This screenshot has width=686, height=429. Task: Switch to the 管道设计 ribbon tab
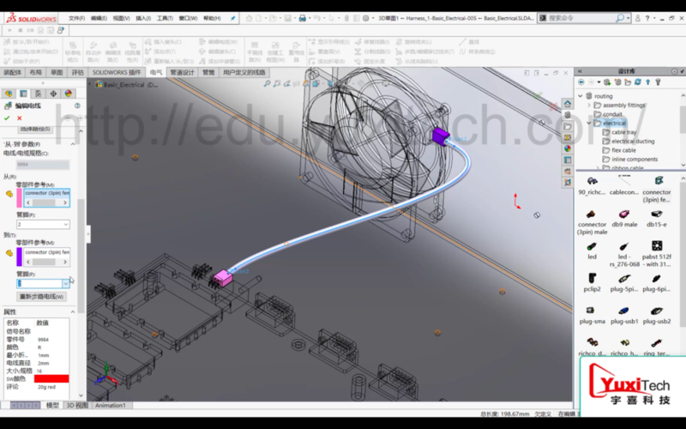click(182, 73)
